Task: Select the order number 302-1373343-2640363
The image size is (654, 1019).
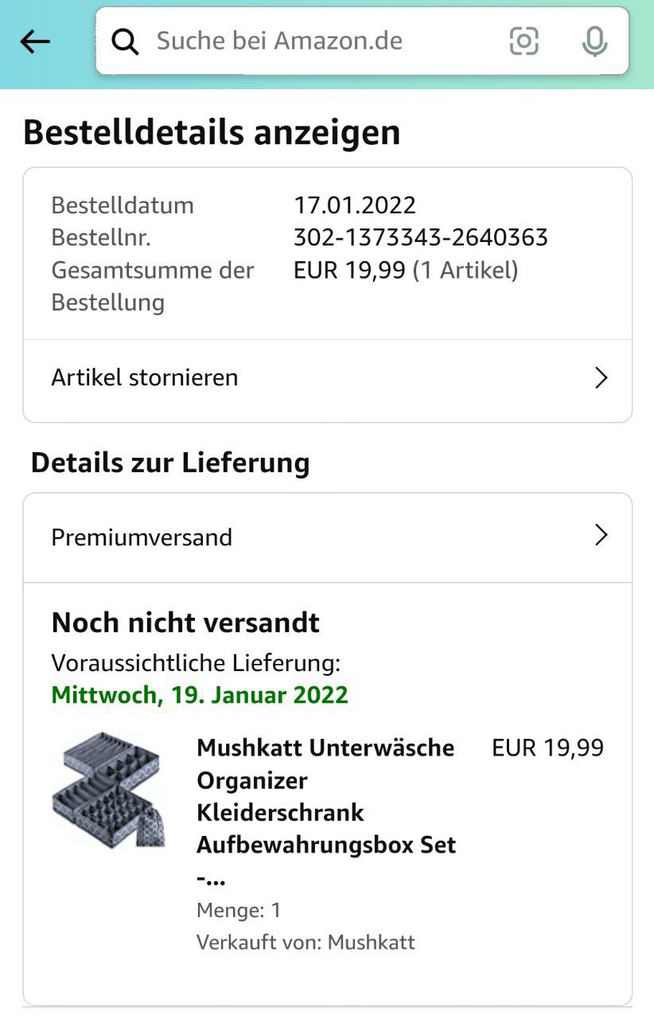Action: click(420, 237)
